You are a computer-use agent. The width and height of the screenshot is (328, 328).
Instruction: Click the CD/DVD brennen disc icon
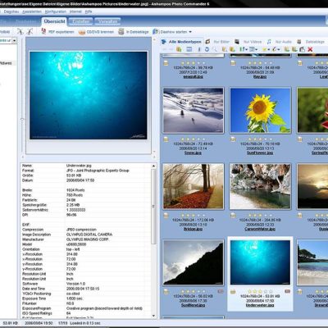tap(82, 32)
